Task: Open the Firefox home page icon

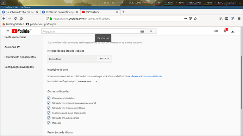Action: click(x=21, y=19)
